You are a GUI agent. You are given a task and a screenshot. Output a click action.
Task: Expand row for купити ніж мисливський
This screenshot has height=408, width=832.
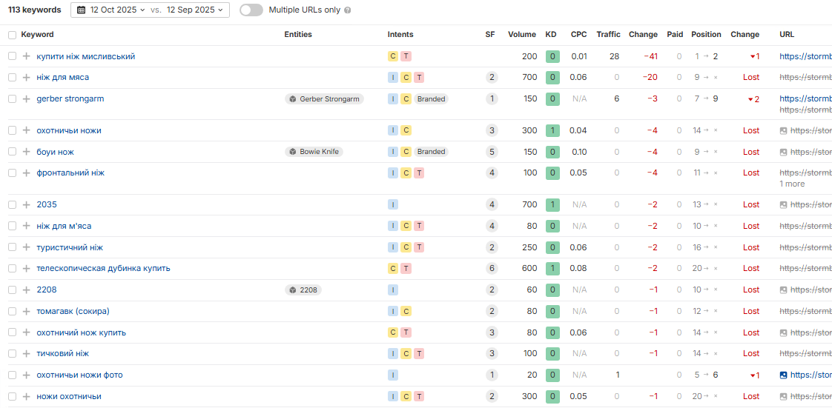pos(27,56)
